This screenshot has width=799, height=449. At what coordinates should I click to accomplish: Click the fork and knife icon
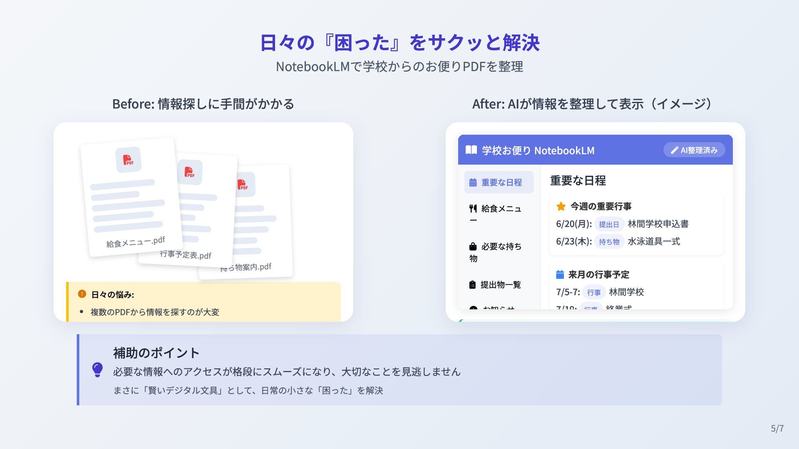(473, 208)
